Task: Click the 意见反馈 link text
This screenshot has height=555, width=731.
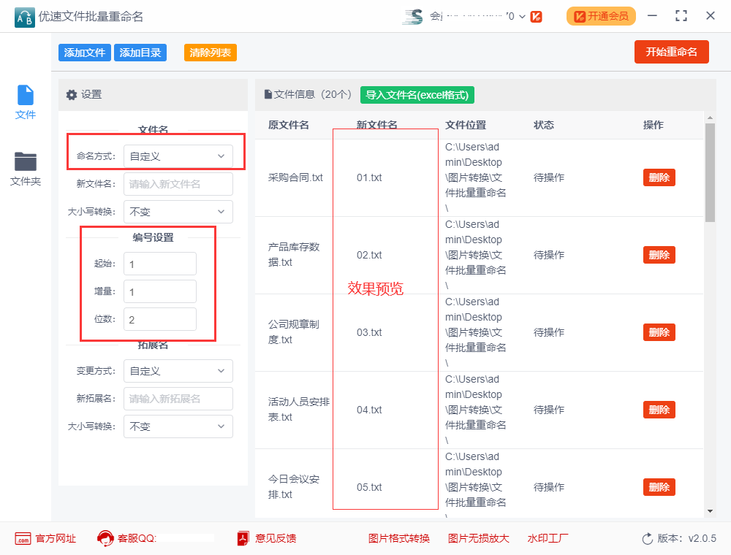Action: tap(276, 539)
